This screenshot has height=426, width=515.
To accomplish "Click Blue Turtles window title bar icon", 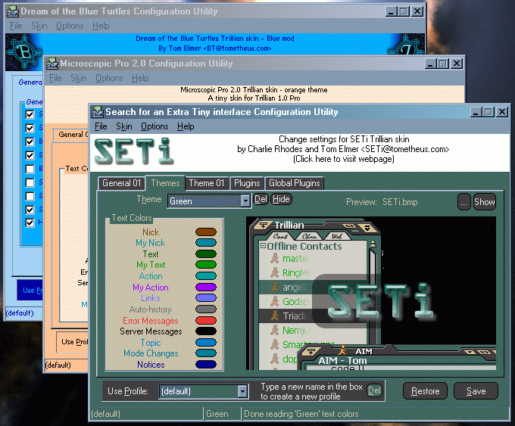I will [x=13, y=11].
